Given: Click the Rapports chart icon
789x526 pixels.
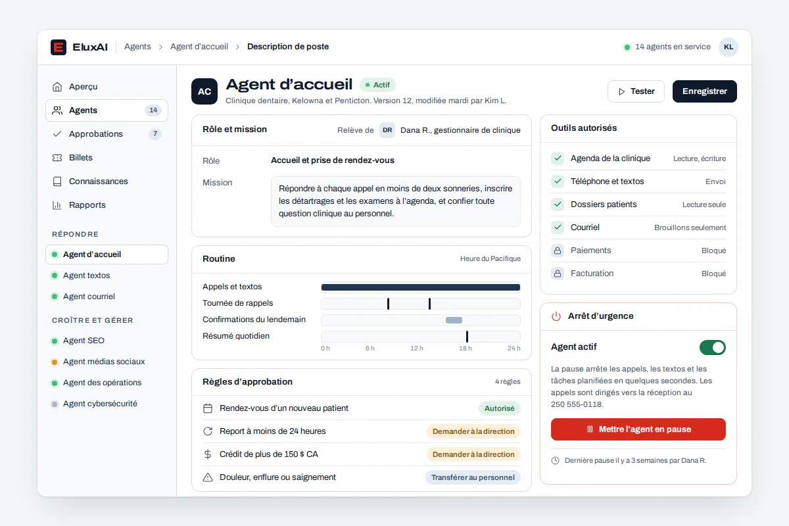Looking at the screenshot, I should (x=57, y=205).
